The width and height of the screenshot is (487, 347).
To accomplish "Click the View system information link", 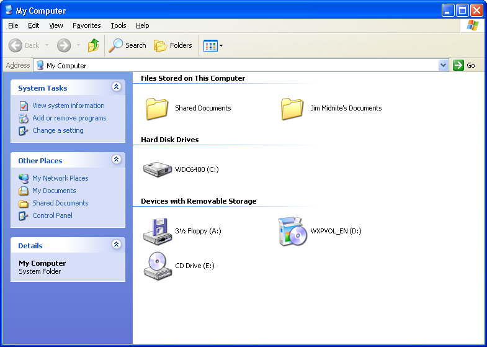I will coord(68,106).
